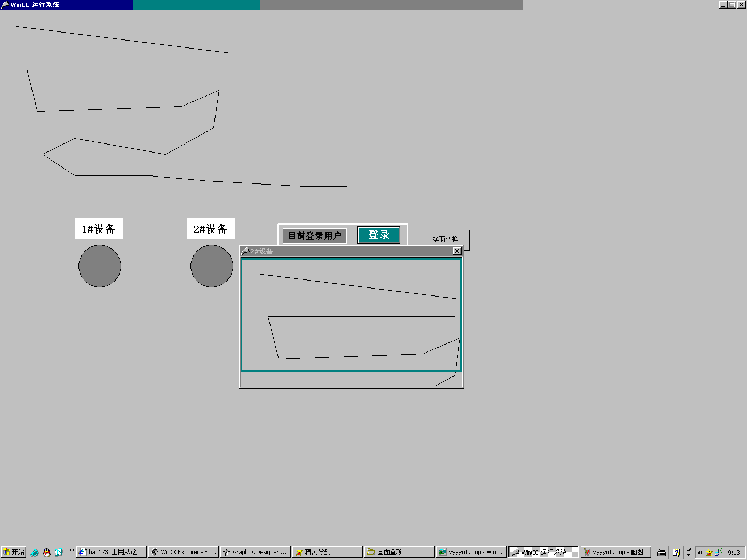Switch to hao123 browser taskbar item

tap(112, 552)
